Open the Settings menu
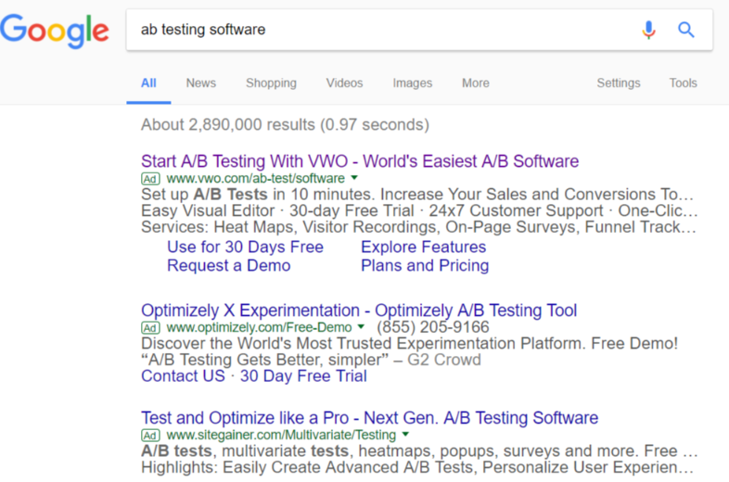This screenshot has height=482, width=729. point(619,83)
